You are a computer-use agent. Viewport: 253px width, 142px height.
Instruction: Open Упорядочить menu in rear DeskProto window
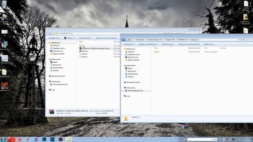[54, 38]
